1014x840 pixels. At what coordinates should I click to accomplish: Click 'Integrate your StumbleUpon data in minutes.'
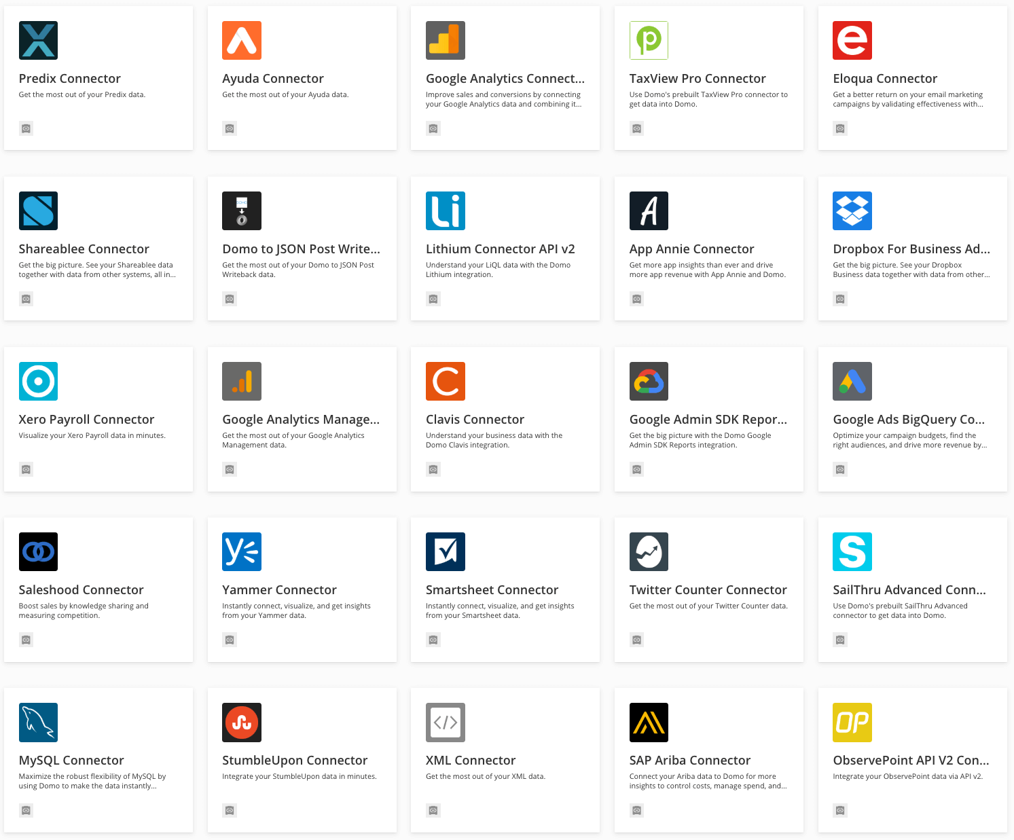pos(300,776)
